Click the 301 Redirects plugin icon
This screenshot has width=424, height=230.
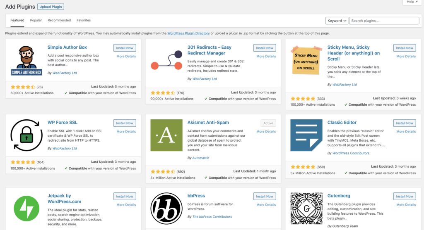click(166, 60)
